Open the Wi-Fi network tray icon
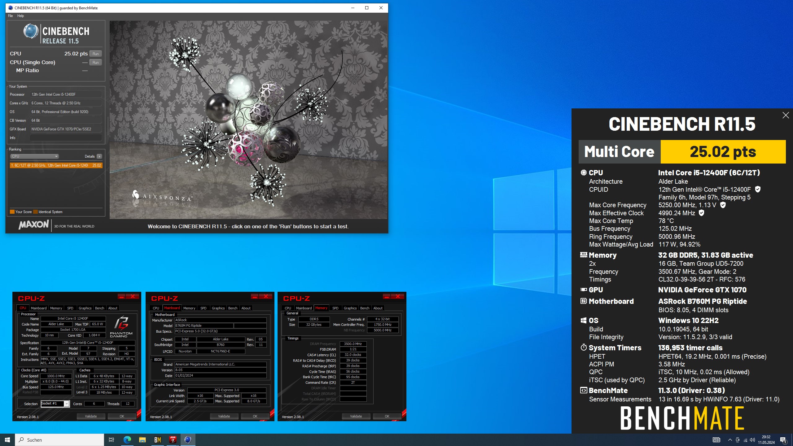This screenshot has width=793, height=446. [x=745, y=440]
